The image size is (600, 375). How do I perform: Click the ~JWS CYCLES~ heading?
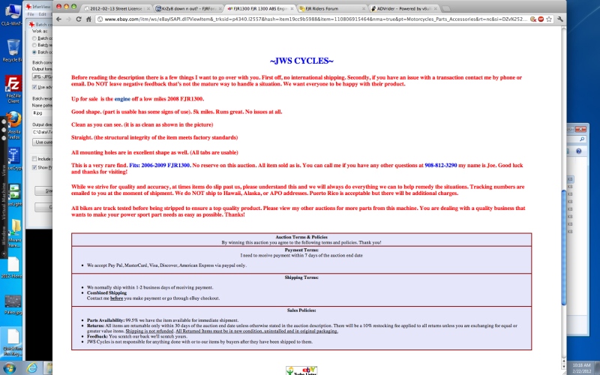coord(301,61)
